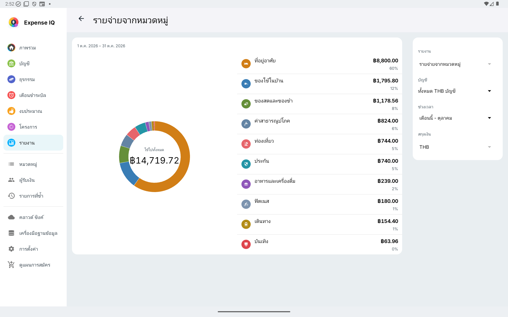Expand the สกุลเงิน THB currency dropdown
508x317 pixels.
pos(455,147)
